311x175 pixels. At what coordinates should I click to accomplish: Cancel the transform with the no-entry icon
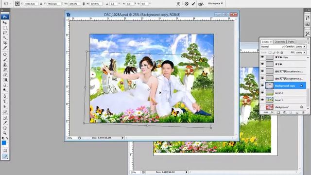coord(187,3)
